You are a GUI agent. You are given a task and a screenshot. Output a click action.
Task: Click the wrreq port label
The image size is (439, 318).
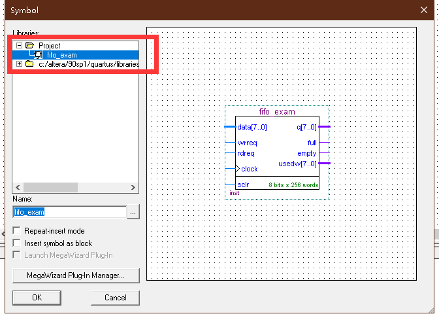[247, 143]
